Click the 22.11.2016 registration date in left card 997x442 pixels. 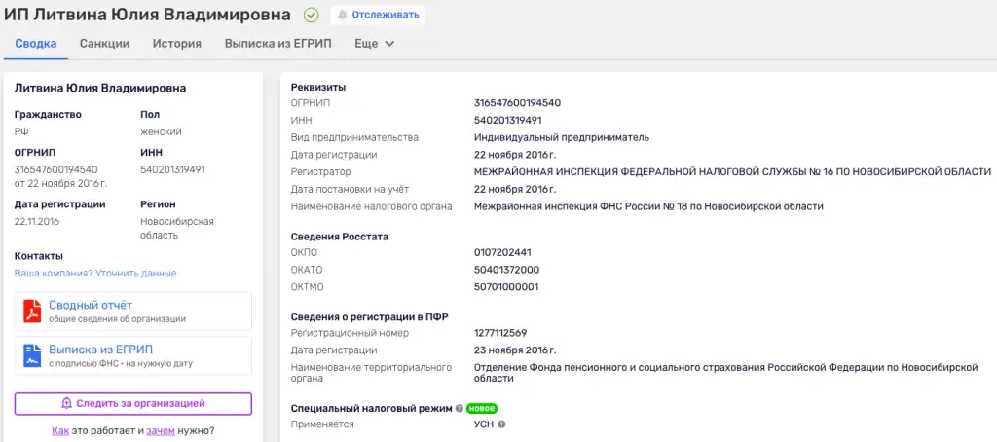pos(37,222)
